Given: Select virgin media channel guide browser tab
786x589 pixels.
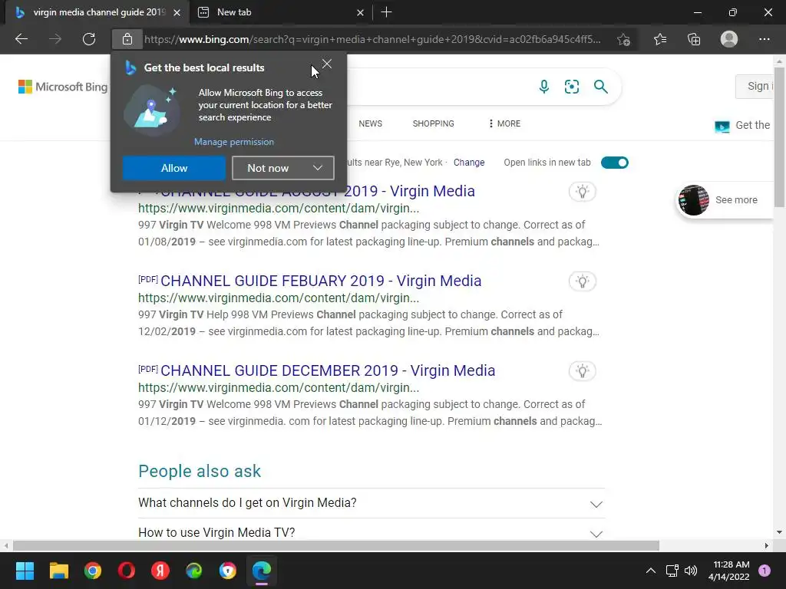Looking at the screenshot, I should point(97,12).
